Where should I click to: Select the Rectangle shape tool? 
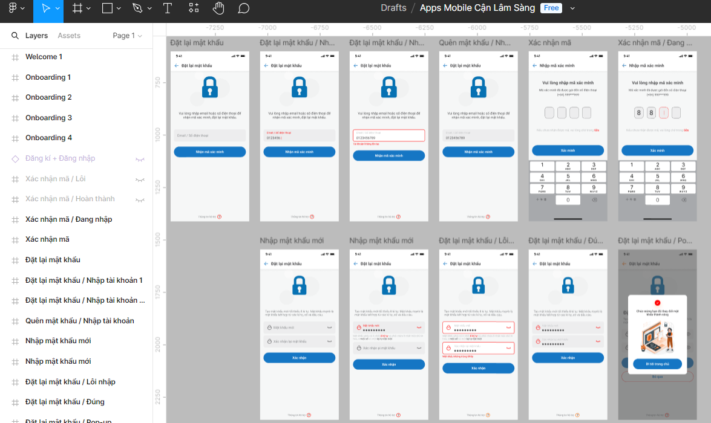coord(107,8)
